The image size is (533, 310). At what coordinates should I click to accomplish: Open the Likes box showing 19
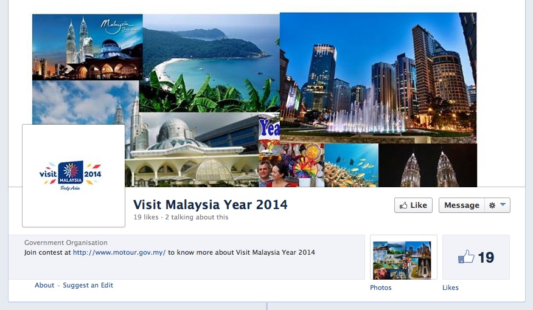[x=476, y=257]
